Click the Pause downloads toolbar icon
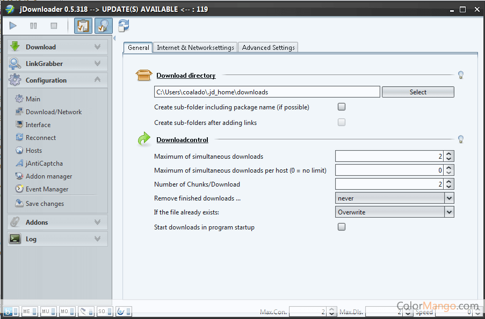This screenshot has height=319, width=485. click(x=33, y=26)
